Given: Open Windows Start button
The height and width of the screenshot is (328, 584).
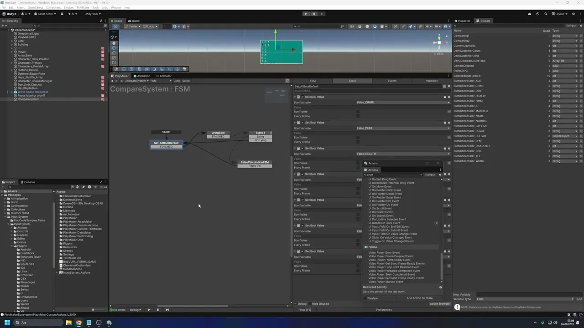Looking at the screenshot, I should click(7, 323).
